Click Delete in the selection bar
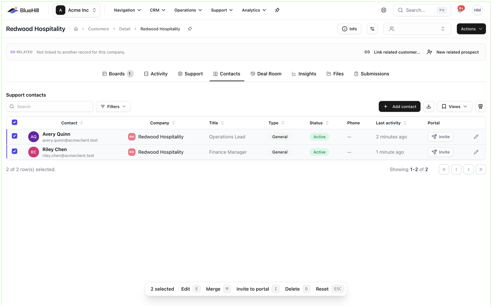The image size is (492, 307). click(x=297, y=289)
